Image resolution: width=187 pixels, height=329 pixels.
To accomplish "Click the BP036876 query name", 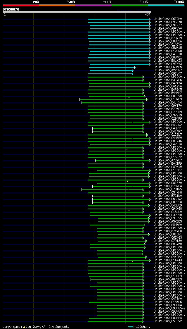I will (x=11, y=9).
